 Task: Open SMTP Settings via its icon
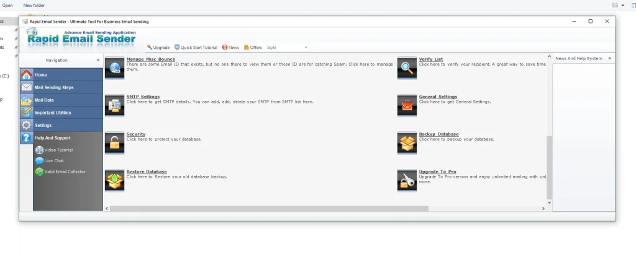(114, 105)
